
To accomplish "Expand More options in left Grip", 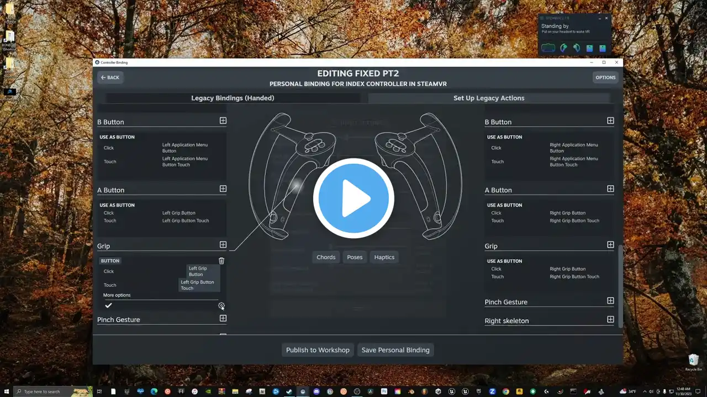I will pos(117,295).
